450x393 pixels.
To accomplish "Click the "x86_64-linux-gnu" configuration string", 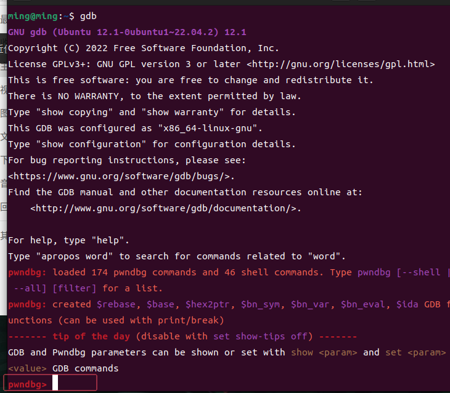I will click(212, 128).
